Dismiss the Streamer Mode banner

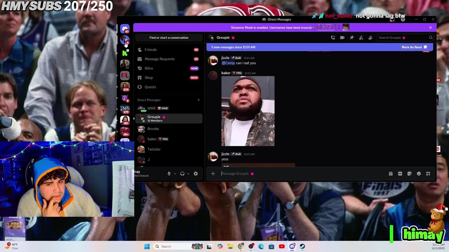point(430,27)
